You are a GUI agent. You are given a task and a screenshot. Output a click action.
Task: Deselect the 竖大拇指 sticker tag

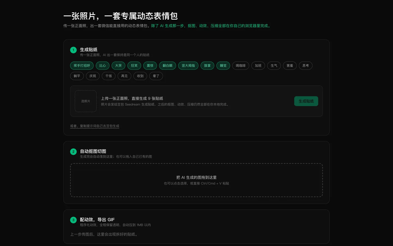pyautogui.click(x=188, y=66)
